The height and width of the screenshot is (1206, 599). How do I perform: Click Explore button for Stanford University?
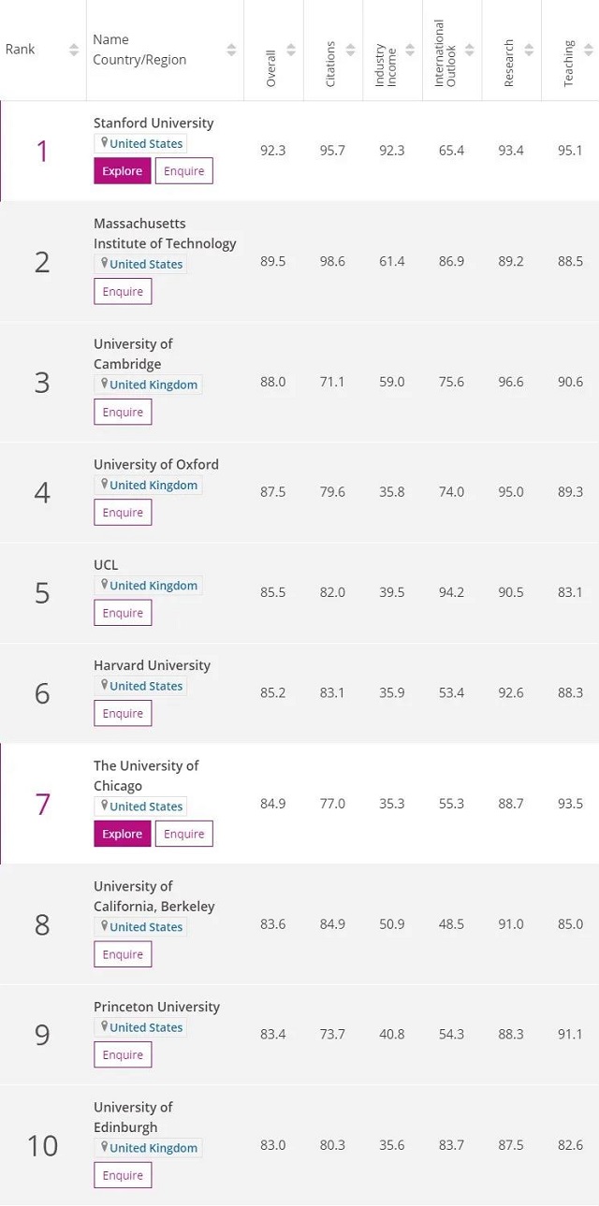[x=122, y=171]
